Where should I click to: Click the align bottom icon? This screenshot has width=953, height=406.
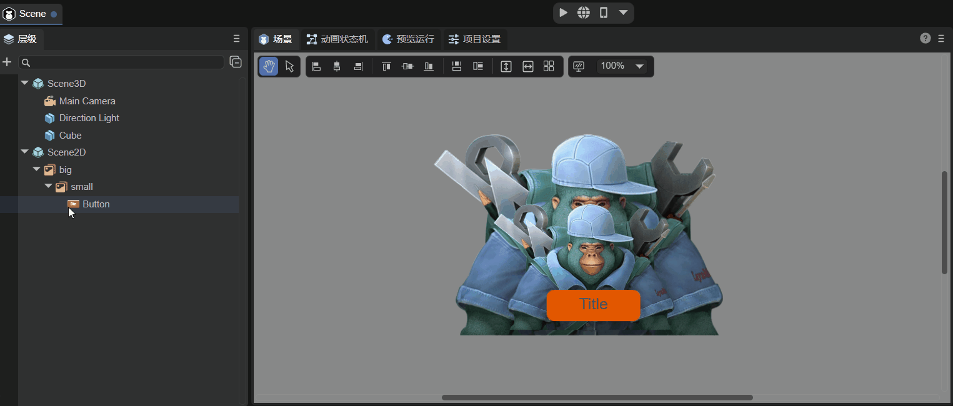tap(429, 67)
